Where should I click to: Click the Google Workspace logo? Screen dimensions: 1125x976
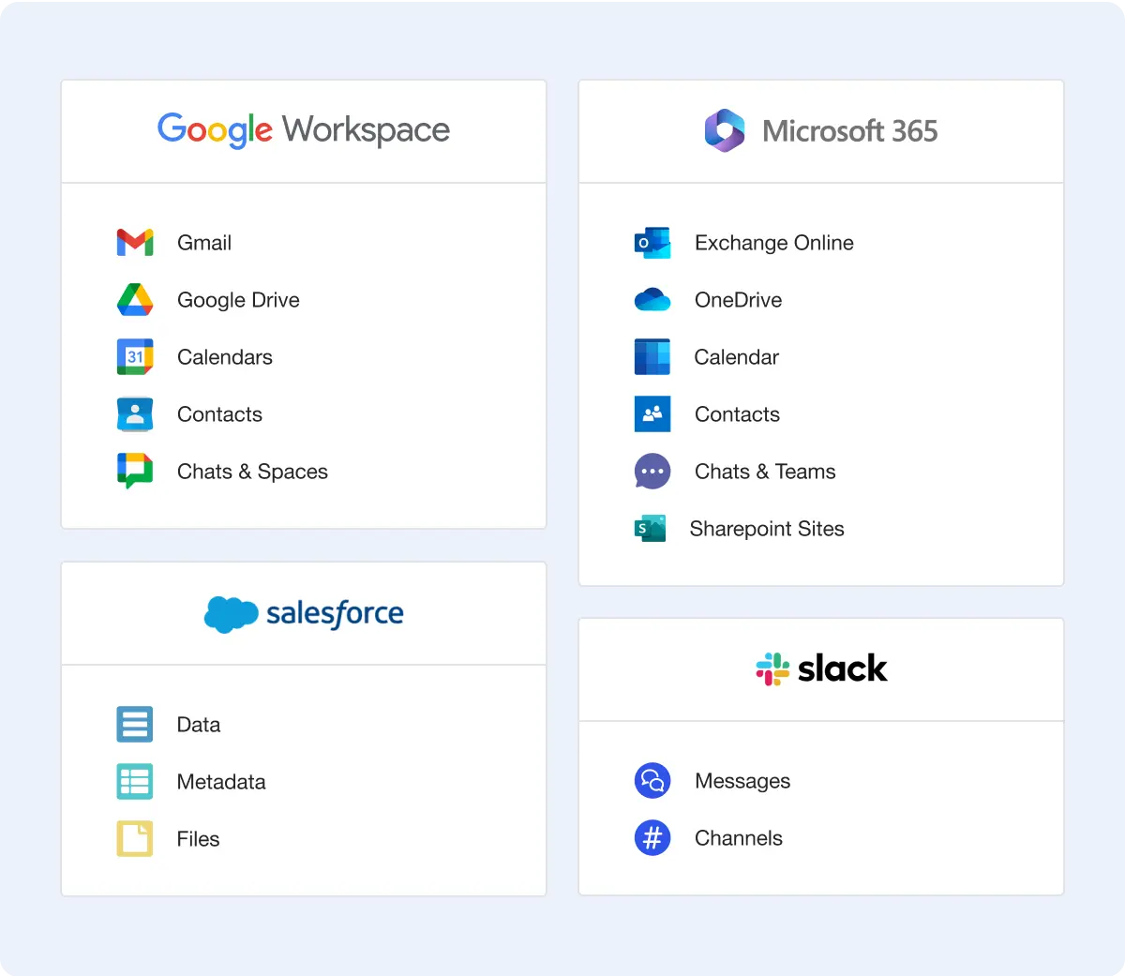coord(304,130)
